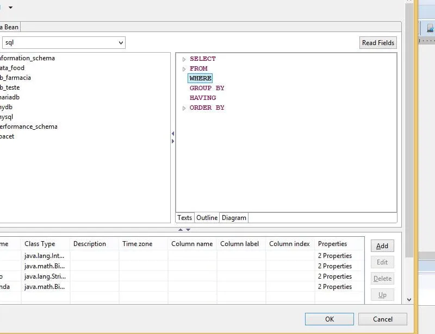Open the sql query language dropdown
Image resolution: width=435 pixels, height=334 pixels.
coord(121,42)
